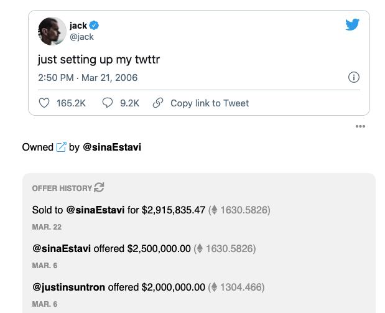
Task: Open the @justinsuntron bidder profile
Action: [x=69, y=287]
